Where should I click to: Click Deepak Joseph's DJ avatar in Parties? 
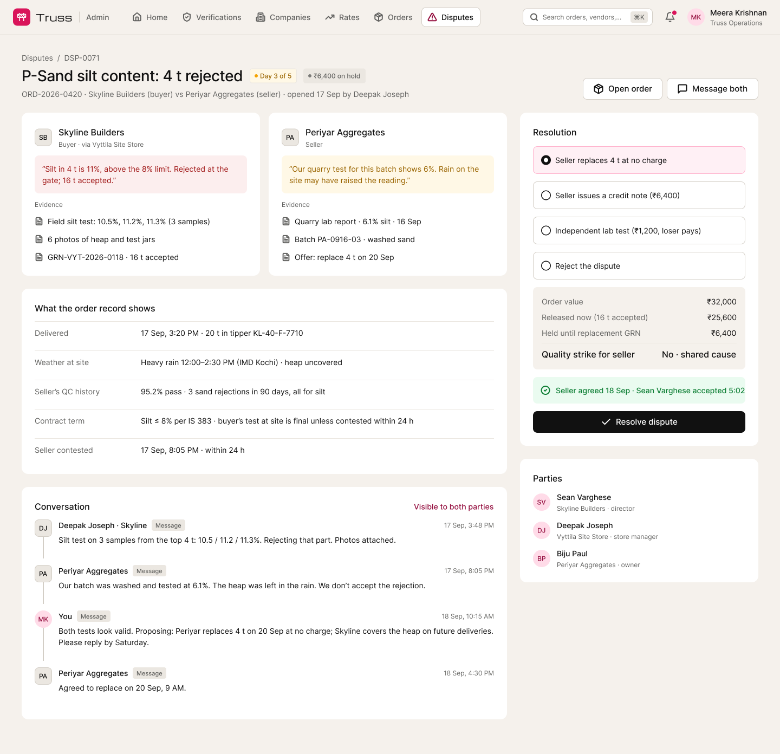click(542, 530)
